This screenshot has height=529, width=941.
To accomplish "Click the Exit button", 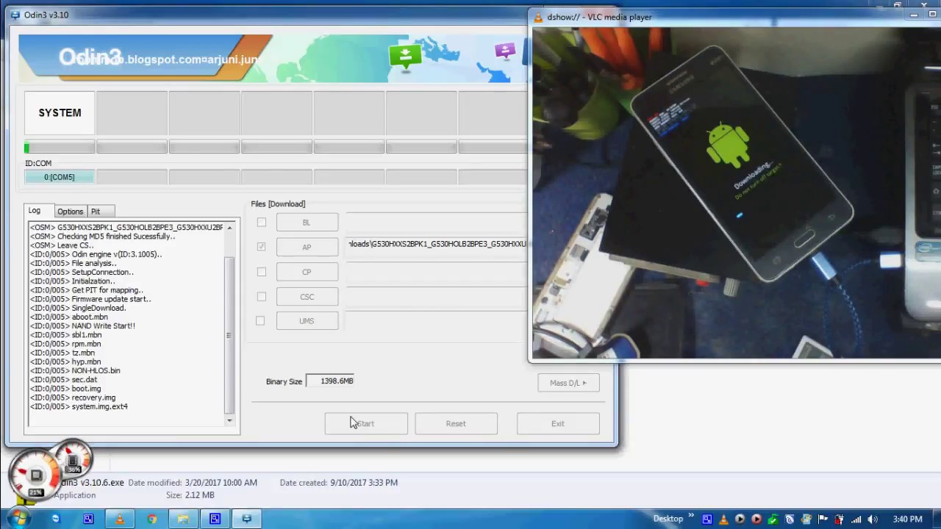I will pos(558,423).
